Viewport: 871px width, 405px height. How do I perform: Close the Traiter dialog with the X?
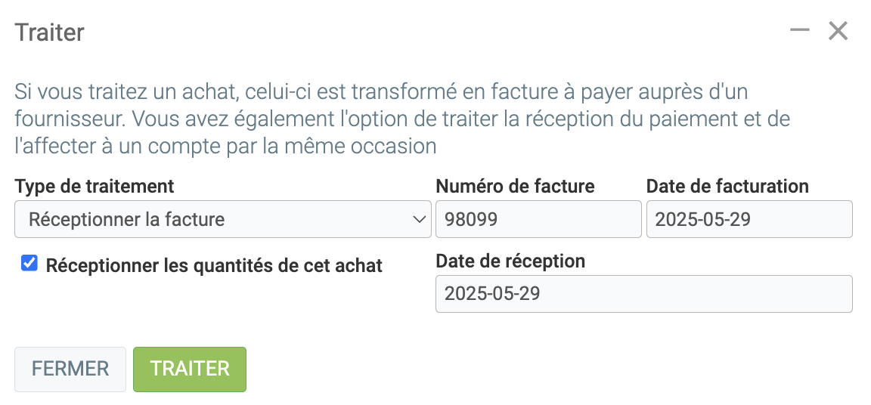838,31
